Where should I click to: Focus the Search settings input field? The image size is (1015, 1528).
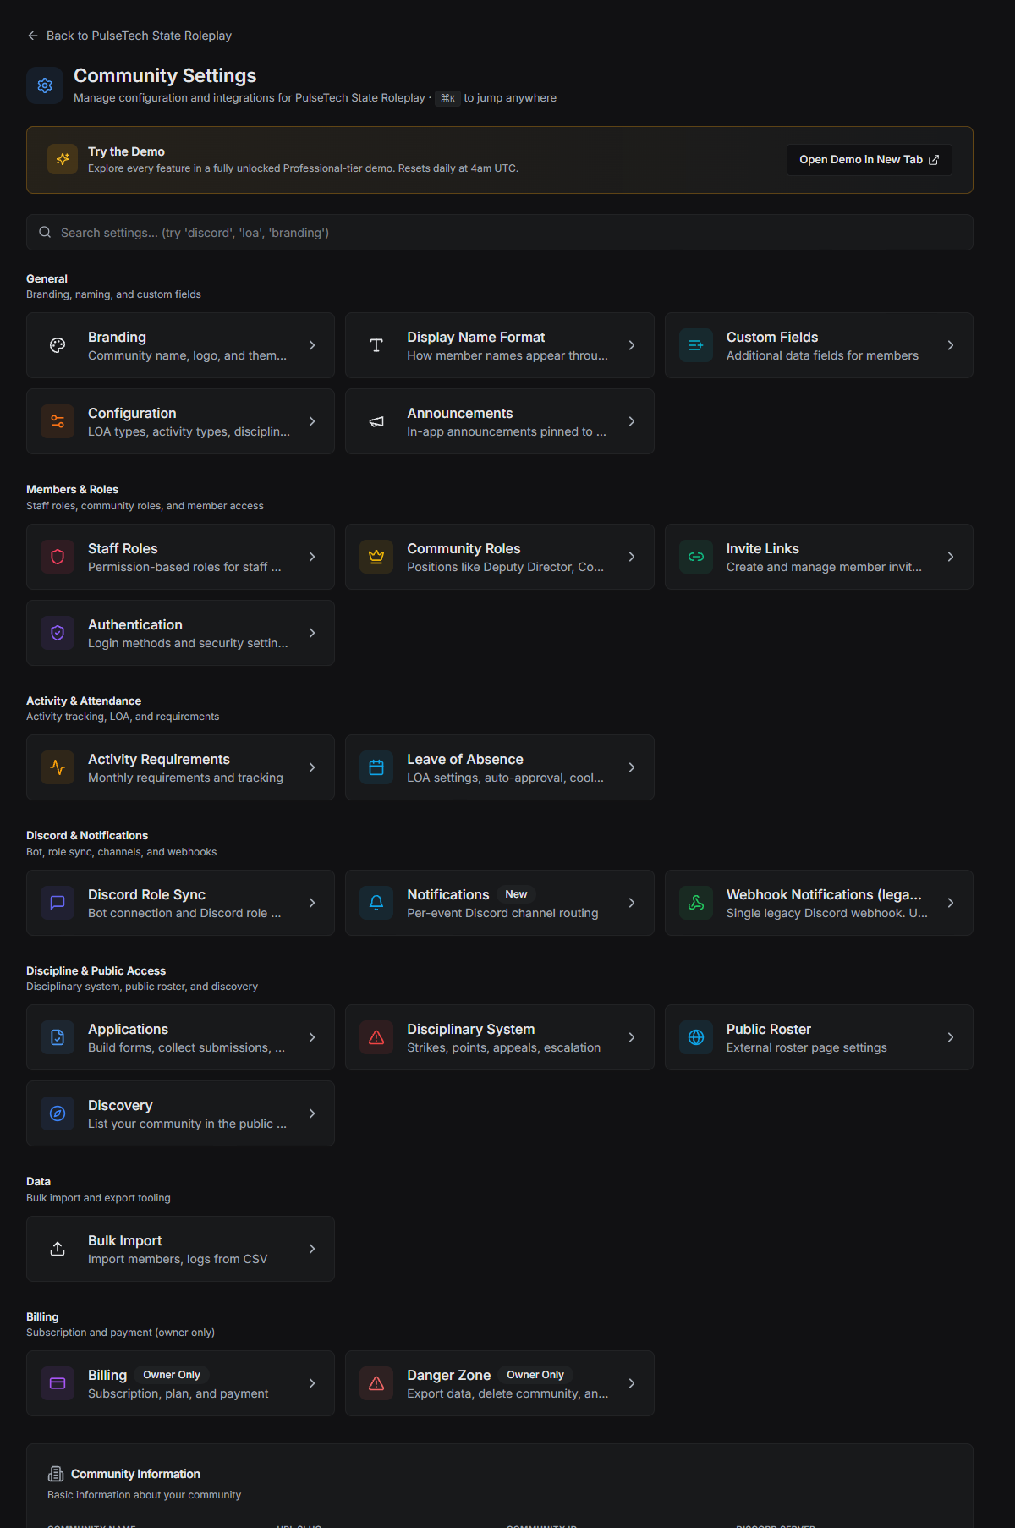tap(500, 232)
